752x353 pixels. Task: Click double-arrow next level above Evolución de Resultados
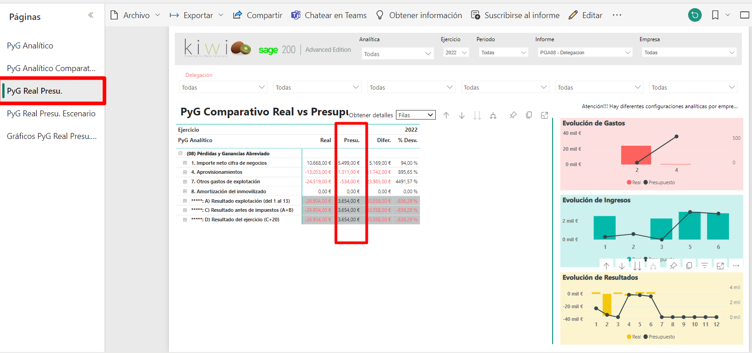click(637, 266)
